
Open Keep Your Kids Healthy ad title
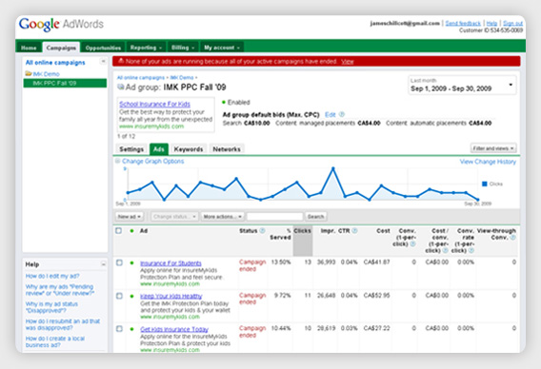click(171, 296)
